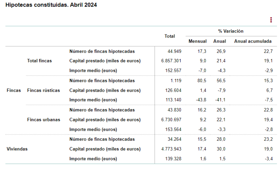This screenshot has height=169, width=280.
Task: Click total value 139.328
Action: (x=173, y=159)
